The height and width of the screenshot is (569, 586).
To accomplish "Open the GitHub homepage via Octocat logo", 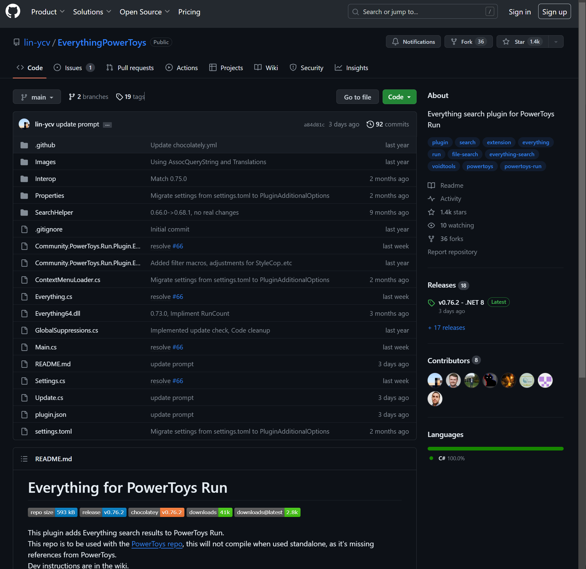I will [13, 11].
